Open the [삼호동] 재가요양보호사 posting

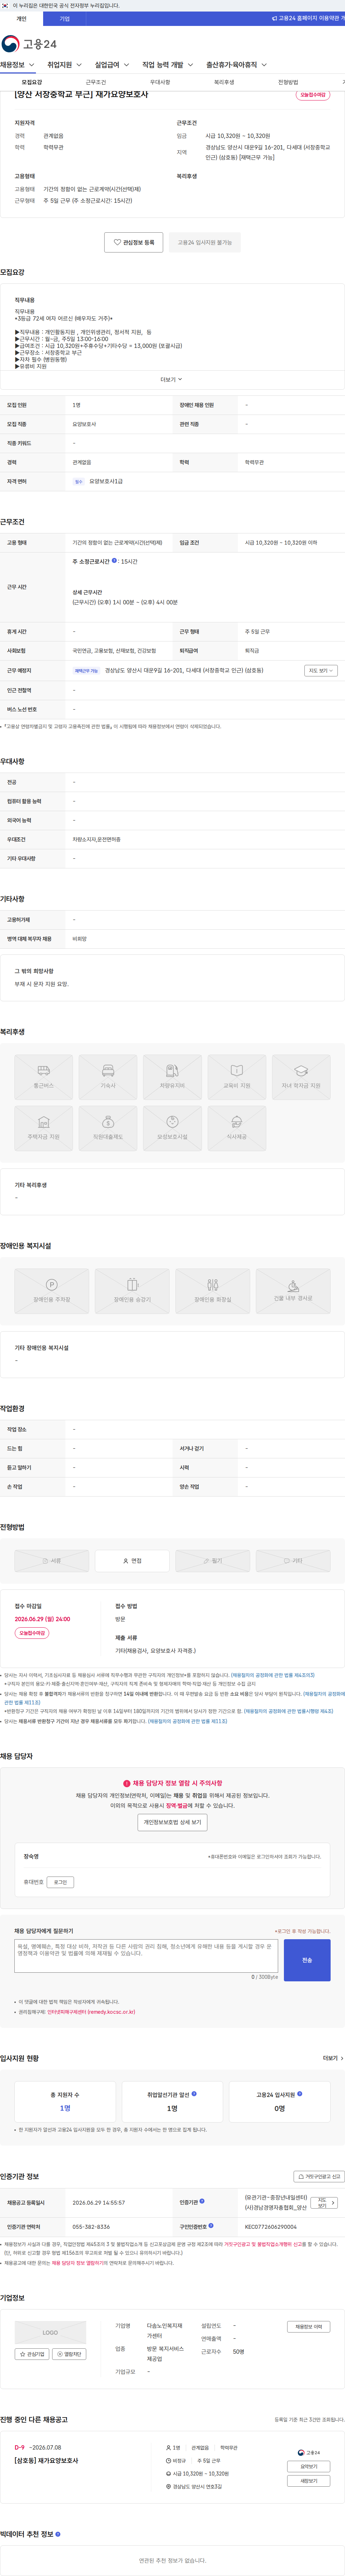click(x=46, y=2461)
